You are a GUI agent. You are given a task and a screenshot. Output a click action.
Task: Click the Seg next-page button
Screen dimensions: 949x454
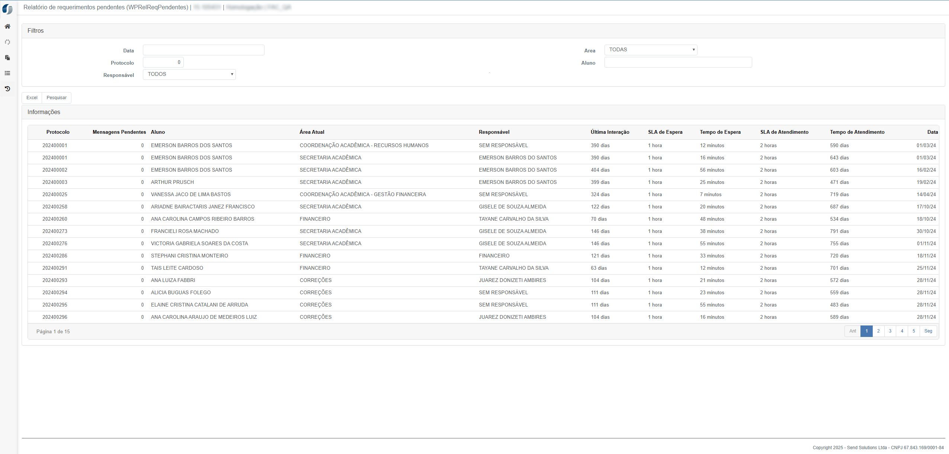click(x=928, y=331)
